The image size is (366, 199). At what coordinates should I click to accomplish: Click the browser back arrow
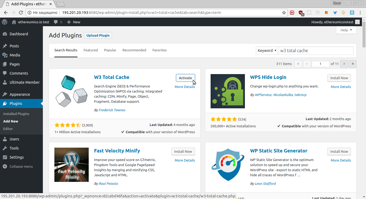6,13
